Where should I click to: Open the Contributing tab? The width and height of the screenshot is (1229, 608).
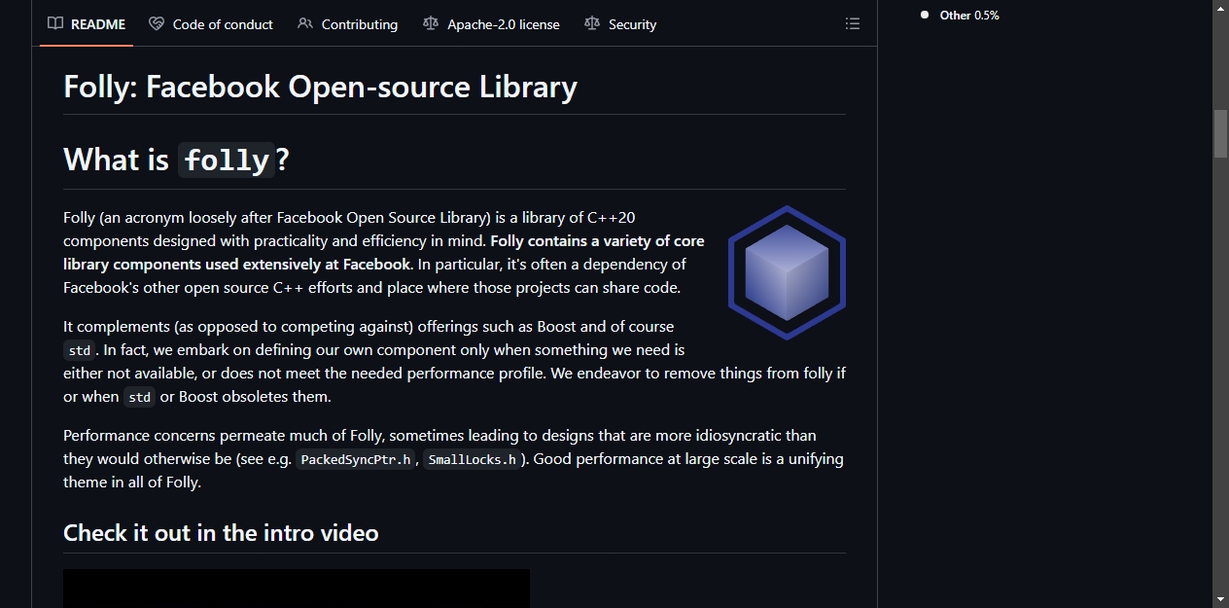(x=347, y=24)
